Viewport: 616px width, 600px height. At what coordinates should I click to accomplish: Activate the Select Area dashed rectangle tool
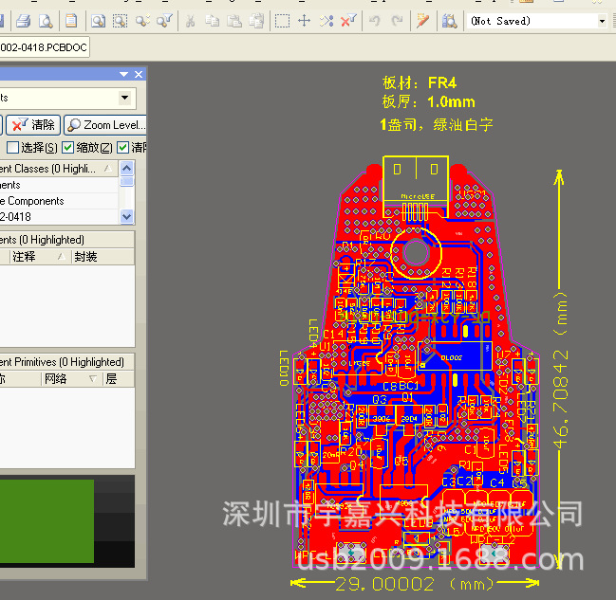[282, 20]
